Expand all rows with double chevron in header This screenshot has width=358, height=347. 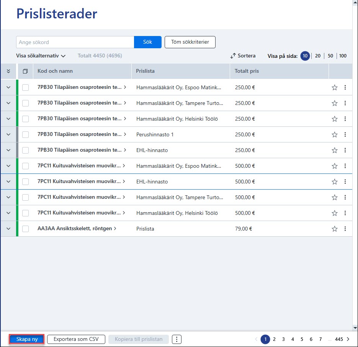8,71
